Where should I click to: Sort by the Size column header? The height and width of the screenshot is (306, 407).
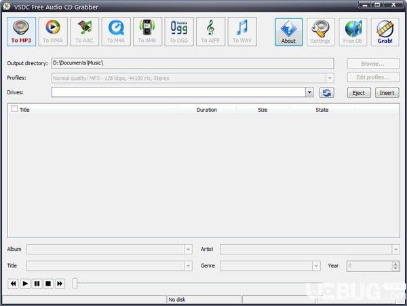click(x=263, y=110)
